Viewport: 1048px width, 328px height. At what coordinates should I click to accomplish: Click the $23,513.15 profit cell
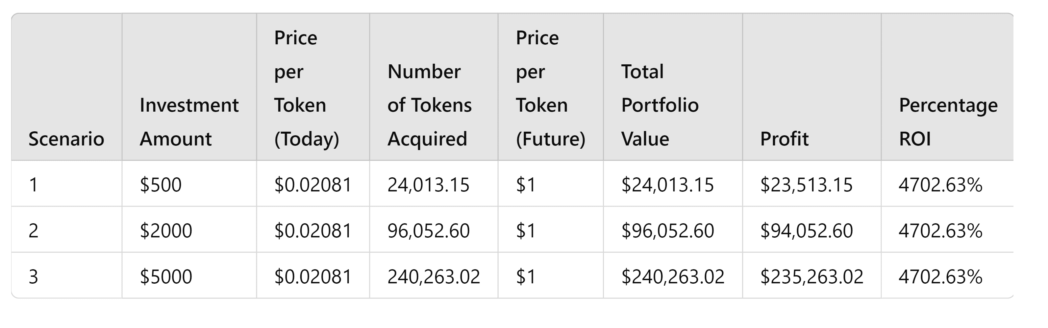pyautogui.click(x=806, y=185)
